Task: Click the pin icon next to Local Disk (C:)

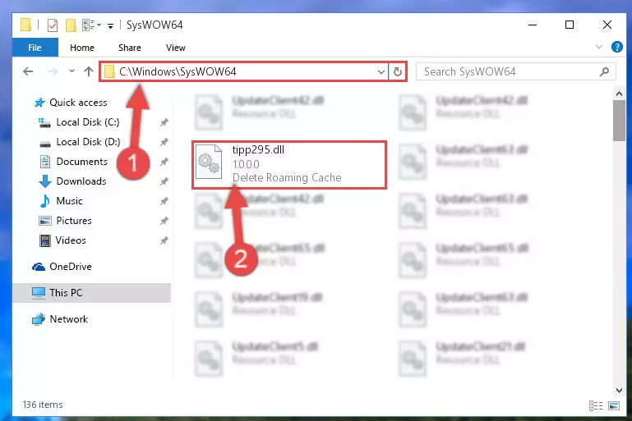Action: (x=164, y=122)
